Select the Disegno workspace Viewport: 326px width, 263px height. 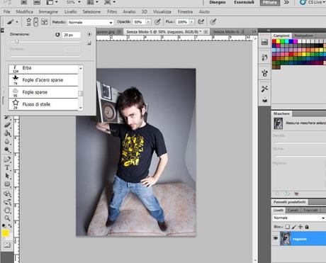click(x=218, y=2)
